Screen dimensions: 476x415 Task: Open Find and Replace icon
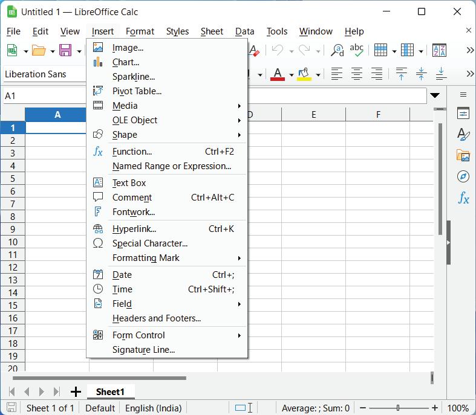point(337,50)
